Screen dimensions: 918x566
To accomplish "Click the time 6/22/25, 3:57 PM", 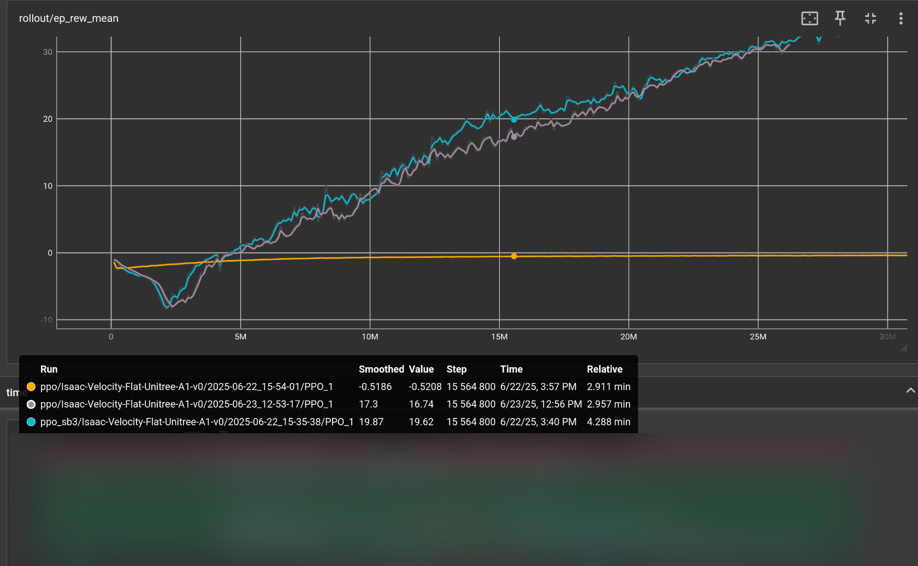I will coord(538,387).
